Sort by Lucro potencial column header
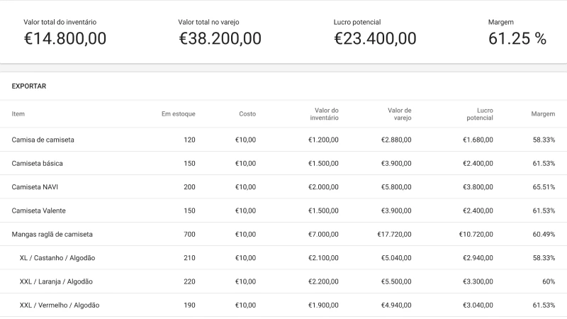The height and width of the screenshot is (319, 567). click(x=480, y=114)
